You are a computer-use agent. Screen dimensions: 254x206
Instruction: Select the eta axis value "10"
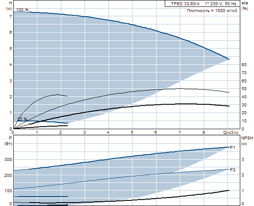click(244, 121)
